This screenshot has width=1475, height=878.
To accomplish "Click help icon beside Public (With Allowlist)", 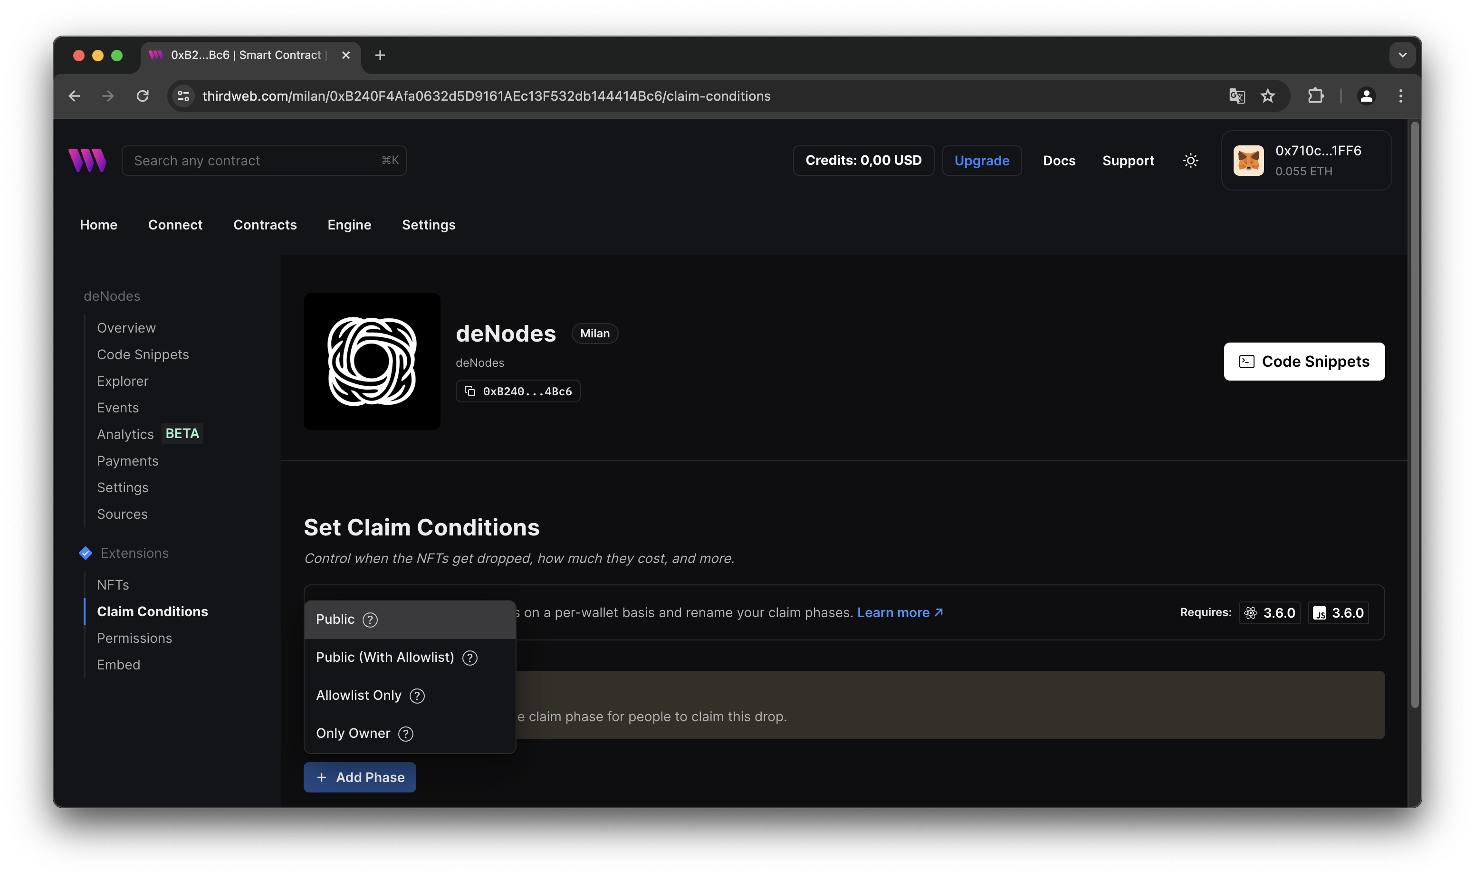I will [x=470, y=658].
